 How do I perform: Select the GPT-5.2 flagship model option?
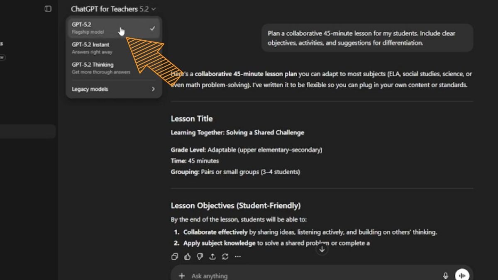[114, 28]
